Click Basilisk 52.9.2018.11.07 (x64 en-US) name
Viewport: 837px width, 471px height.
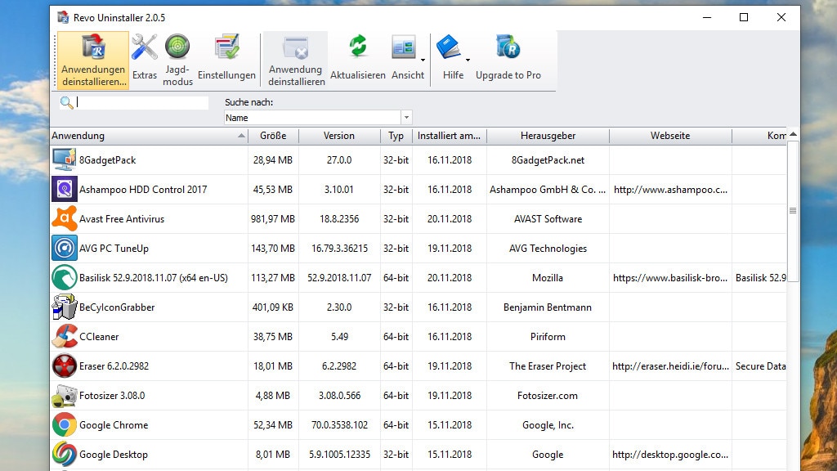click(x=153, y=278)
